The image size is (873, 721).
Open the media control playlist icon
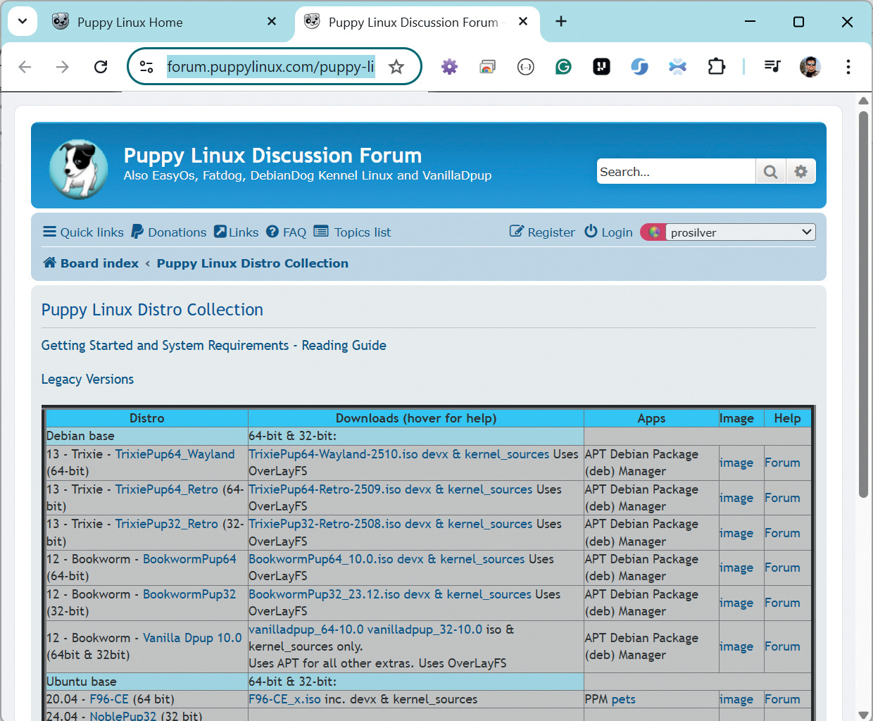point(772,67)
